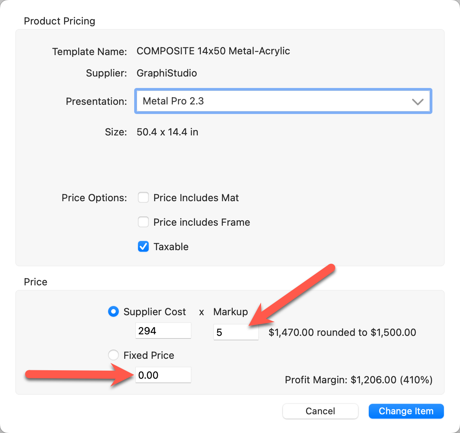Click the Supplier Cost field containing 294

(163, 331)
